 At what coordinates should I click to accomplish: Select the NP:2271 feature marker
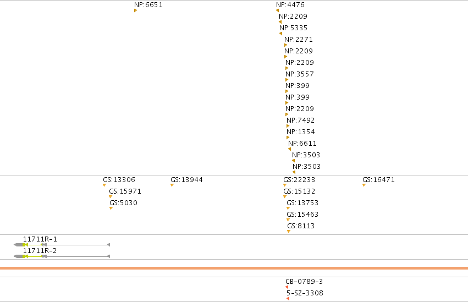285,45
